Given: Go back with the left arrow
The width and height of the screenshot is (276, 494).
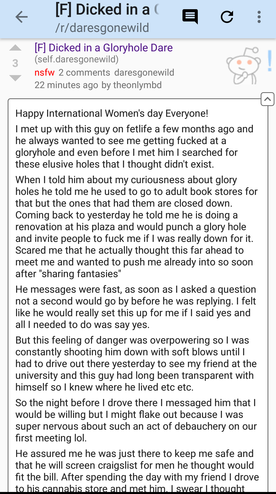Looking at the screenshot, I should point(21,17).
